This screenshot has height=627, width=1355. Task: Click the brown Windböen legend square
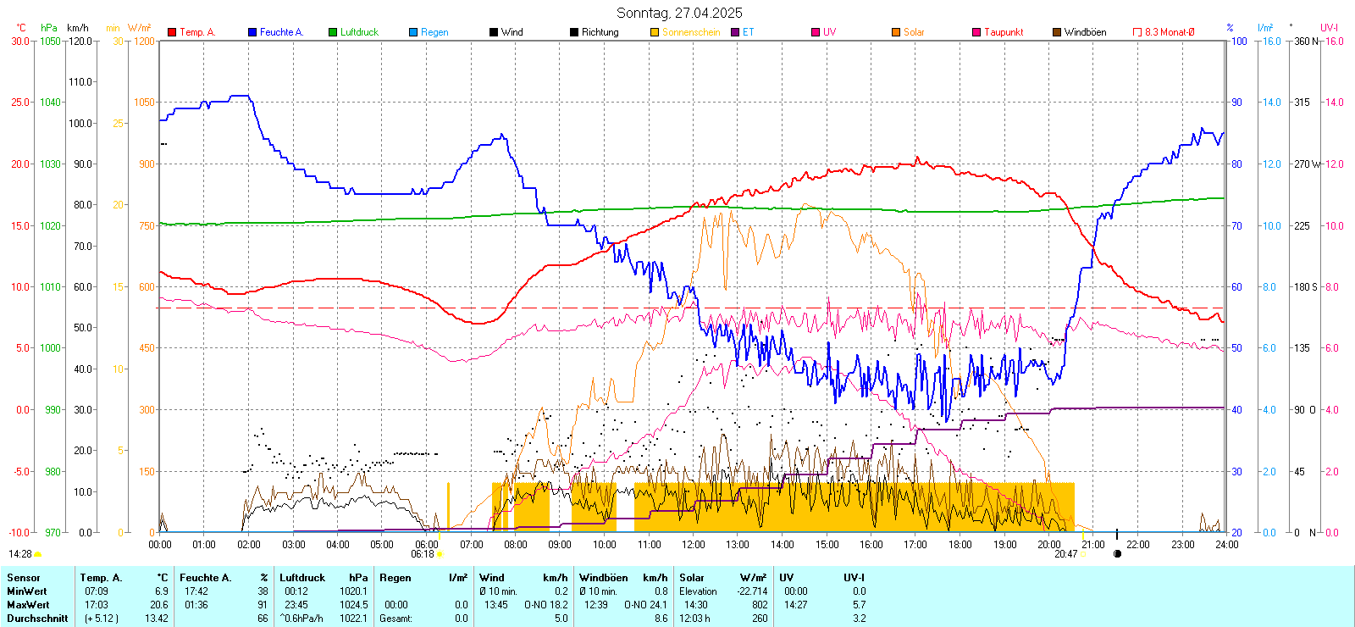pyautogui.click(x=1057, y=32)
